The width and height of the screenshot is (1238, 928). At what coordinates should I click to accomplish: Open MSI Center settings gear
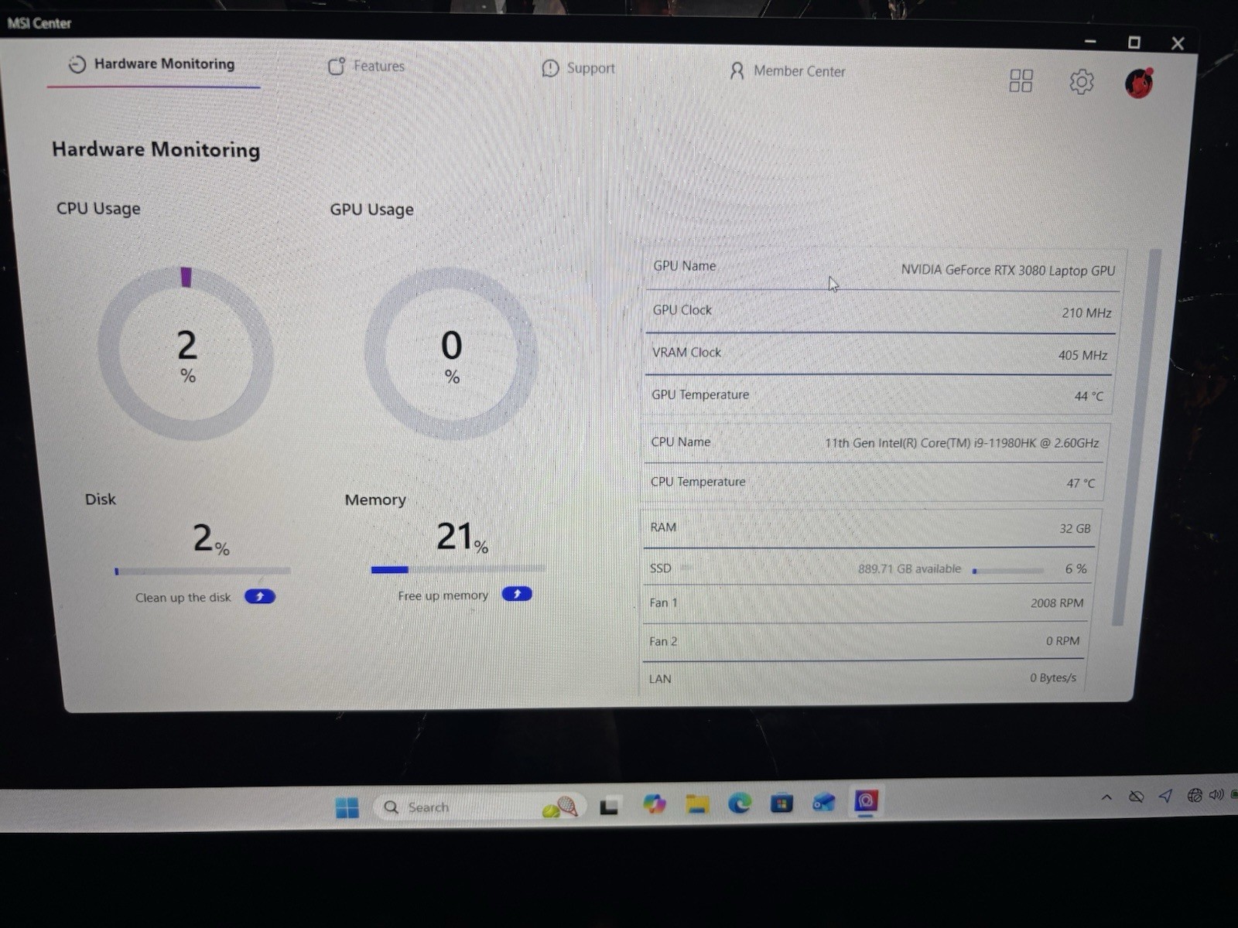1081,81
